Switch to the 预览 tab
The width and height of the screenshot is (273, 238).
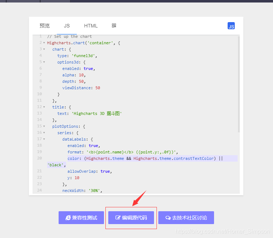pos(45,26)
